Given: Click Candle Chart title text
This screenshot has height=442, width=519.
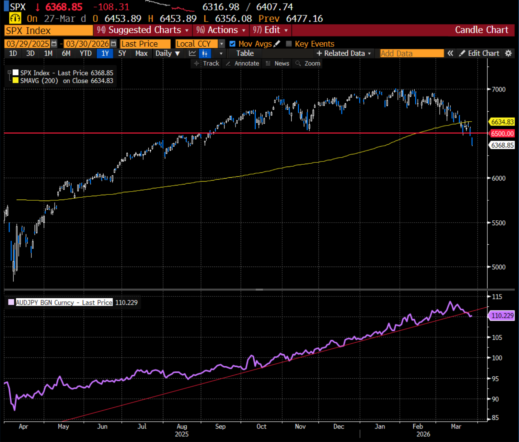Looking at the screenshot, I should [481, 30].
